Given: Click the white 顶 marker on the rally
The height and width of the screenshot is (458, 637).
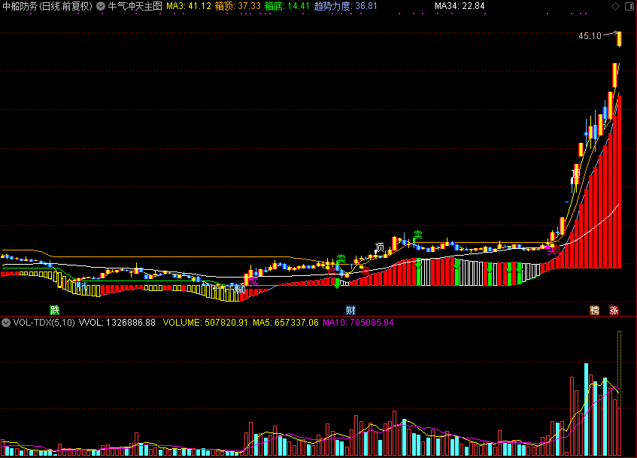Looking at the screenshot, I should 576,174.
